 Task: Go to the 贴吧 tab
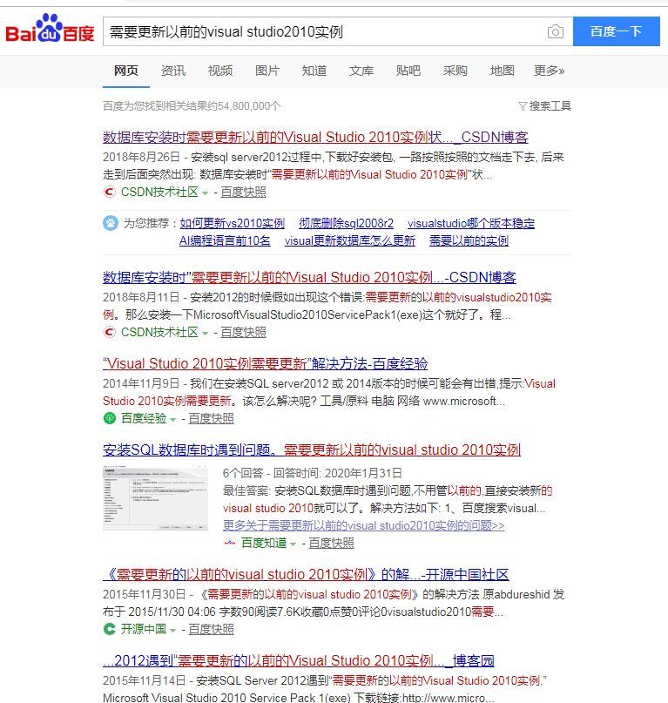tap(408, 71)
